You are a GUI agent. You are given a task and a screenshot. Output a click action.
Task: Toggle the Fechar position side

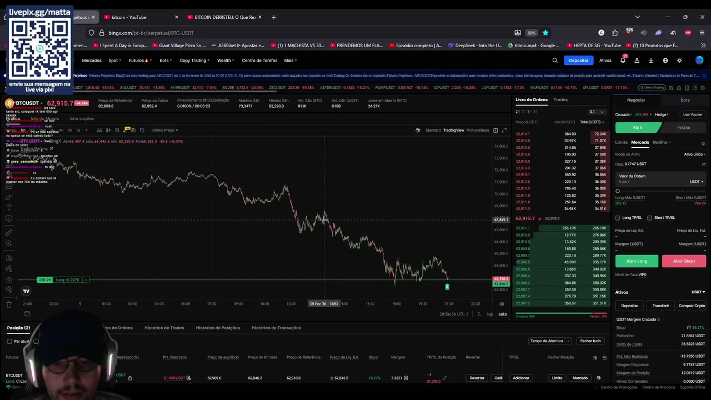pyautogui.click(x=684, y=127)
